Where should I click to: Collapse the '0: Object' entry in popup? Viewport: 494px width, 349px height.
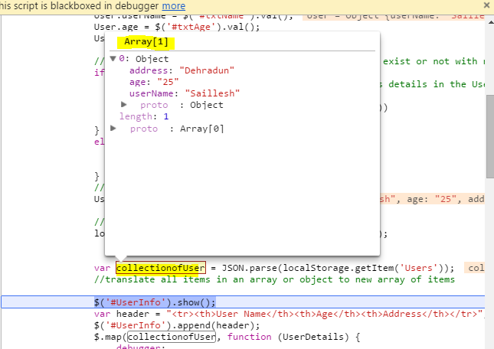pyautogui.click(x=113, y=58)
